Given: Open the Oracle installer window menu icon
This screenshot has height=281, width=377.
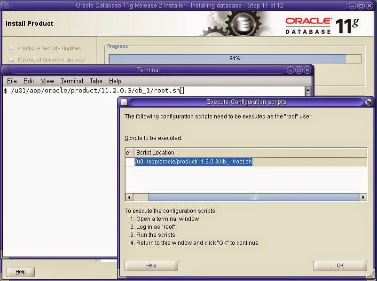Looking at the screenshot, I should pos(6,5).
